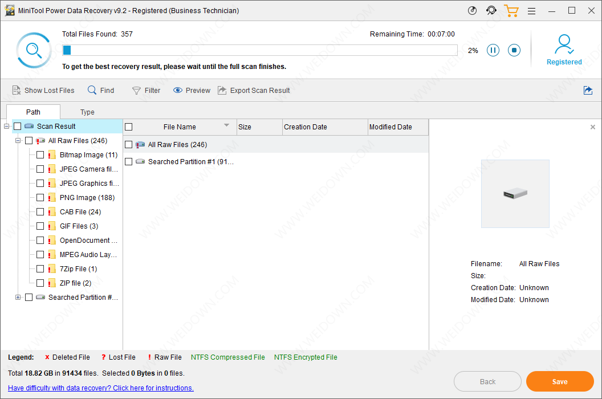This screenshot has height=399, width=602.
Task: Click the MPEG Audio folder icon
Action: [52, 255]
